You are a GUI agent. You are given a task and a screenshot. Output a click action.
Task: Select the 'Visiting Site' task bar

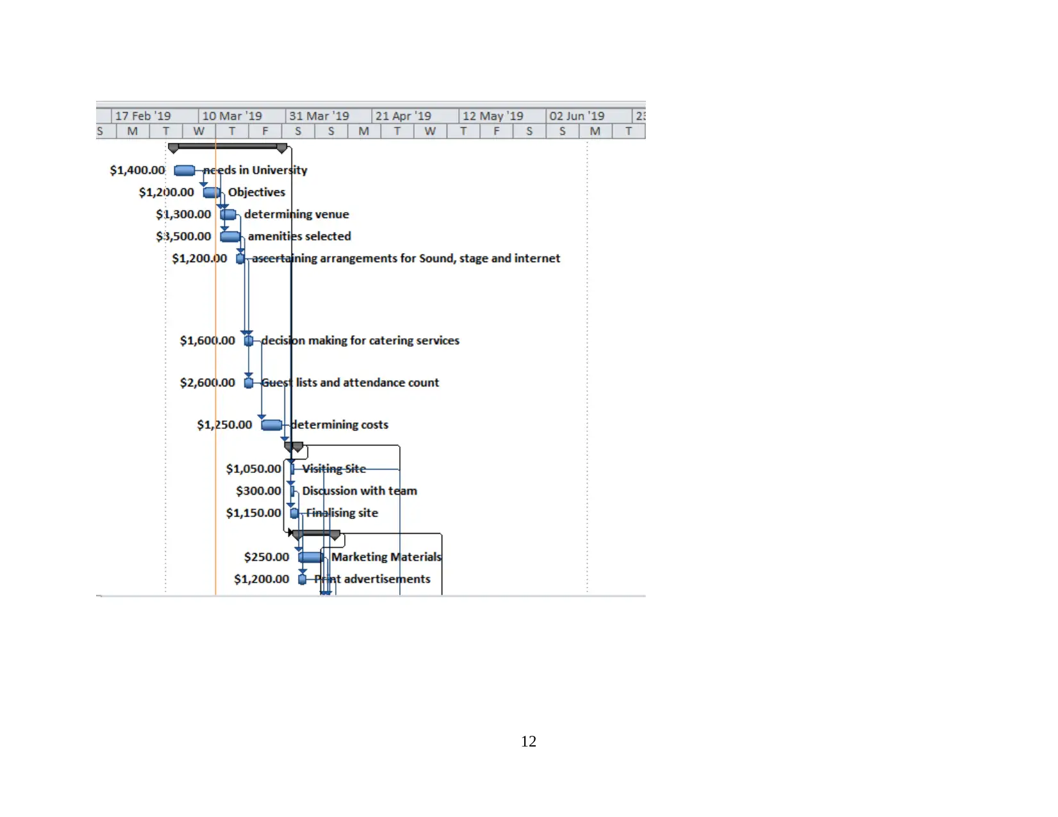(x=292, y=469)
